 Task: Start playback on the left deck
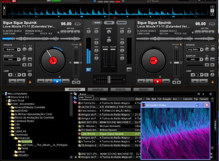coord(57,82)
